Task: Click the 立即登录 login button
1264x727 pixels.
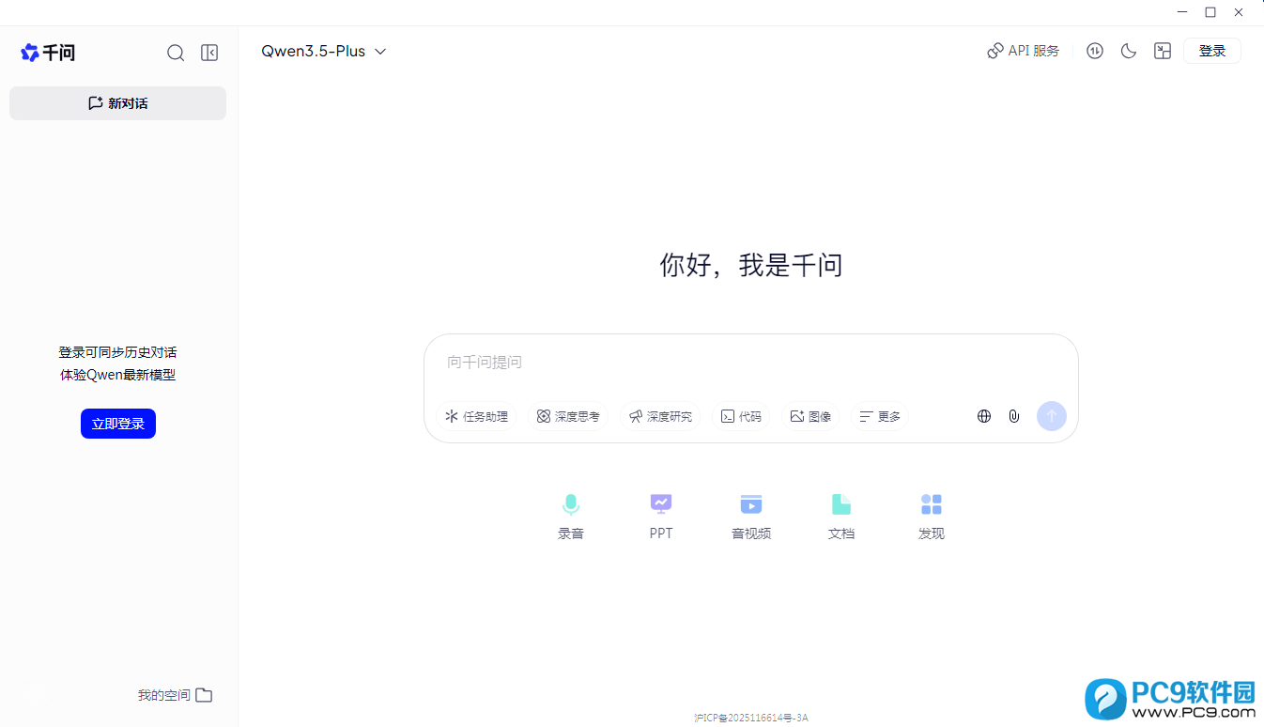Action: (x=117, y=423)
